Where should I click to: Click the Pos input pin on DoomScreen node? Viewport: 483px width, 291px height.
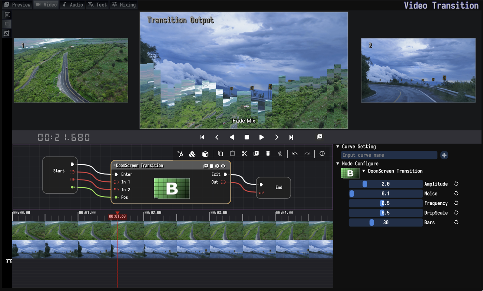click(x=116, y=197)
